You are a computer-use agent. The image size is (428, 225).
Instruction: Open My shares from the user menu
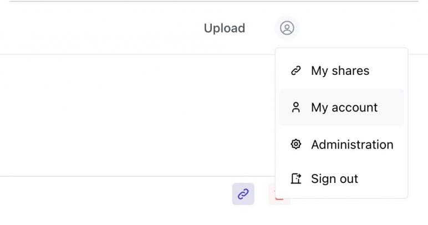click(341, 71)
